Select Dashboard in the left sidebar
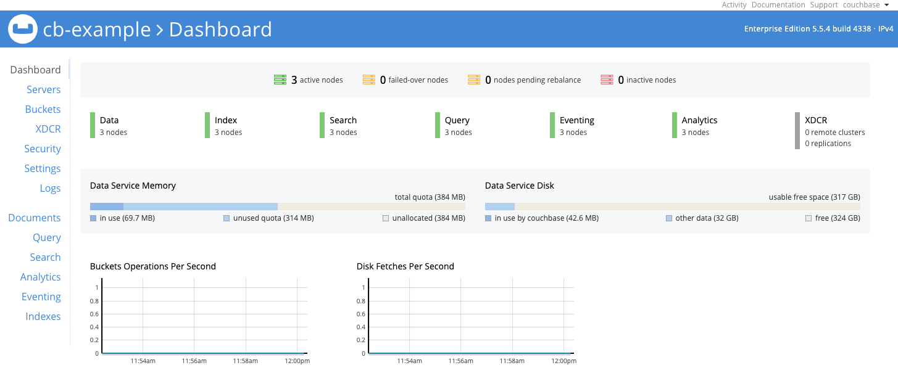Screen dimensions: 898x381 tap(35, 70)
